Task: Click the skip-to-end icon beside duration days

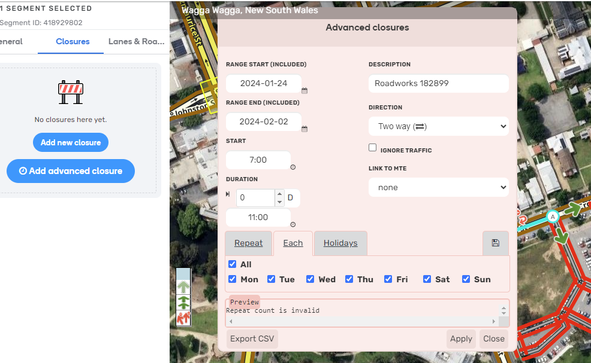Action: click(228, 194)
